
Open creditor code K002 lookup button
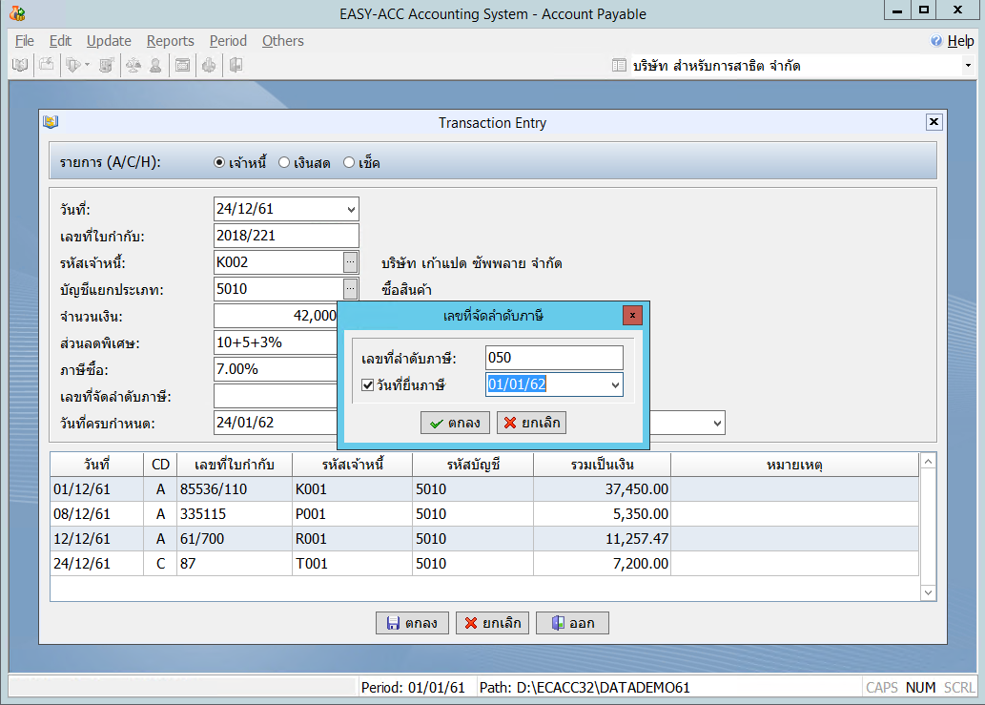pos(351,262)
